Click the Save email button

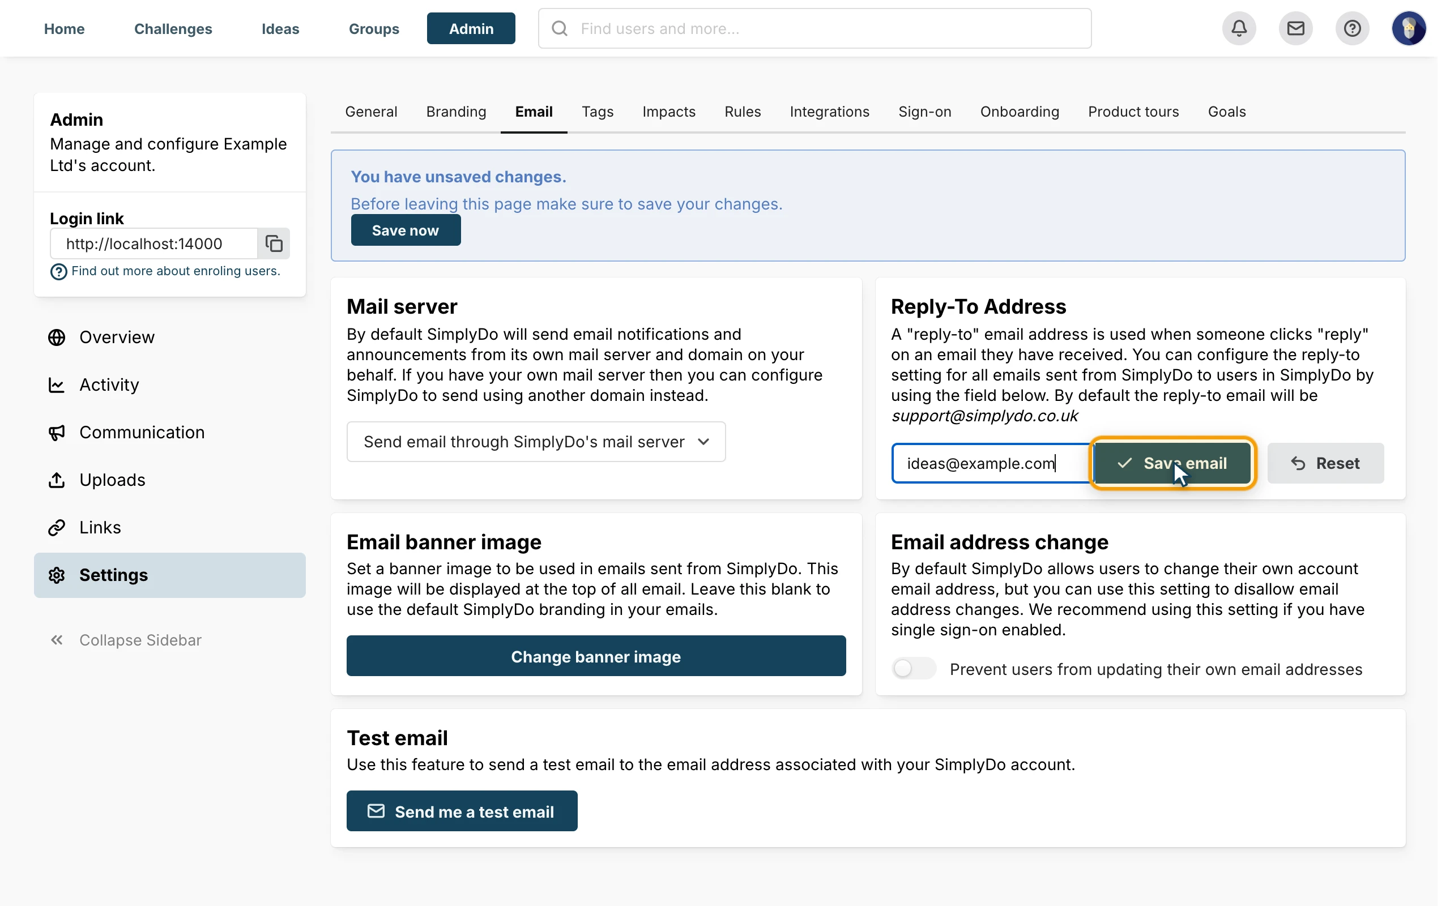pyautogui.click(x=1172, y=463)
